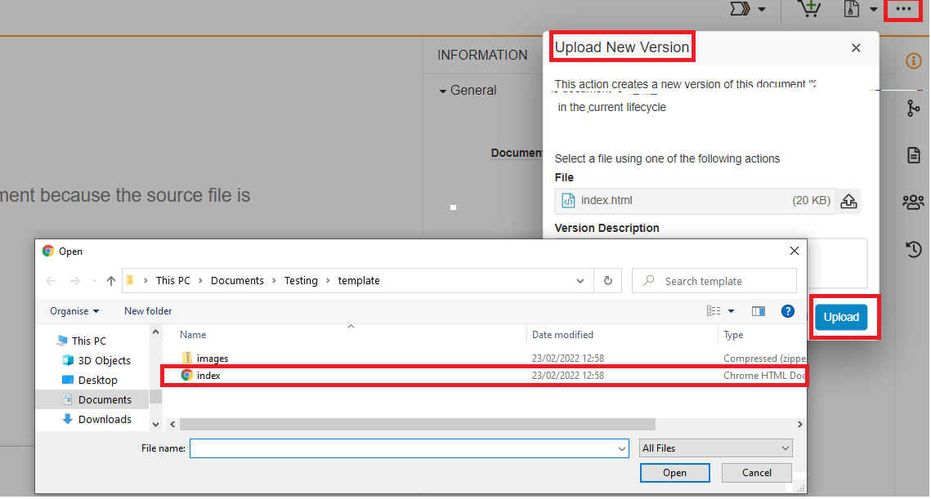Open the three-dots more actions menu
The height and width of the screenshot is (499, 931).
tap(902, 9)
